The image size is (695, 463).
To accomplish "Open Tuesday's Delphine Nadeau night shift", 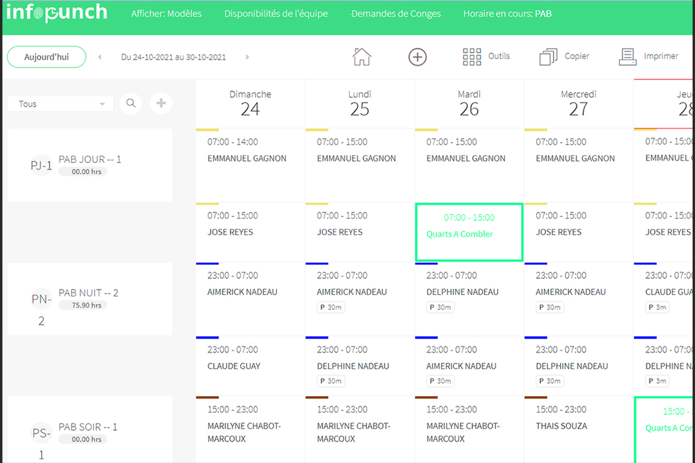I will coord(470,299).
